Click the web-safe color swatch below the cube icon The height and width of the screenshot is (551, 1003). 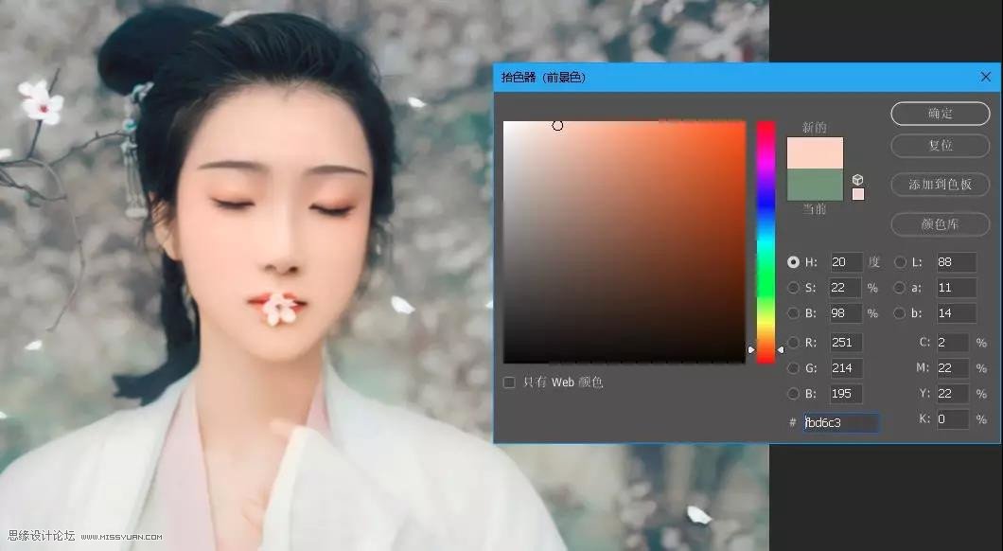[859, 193]
